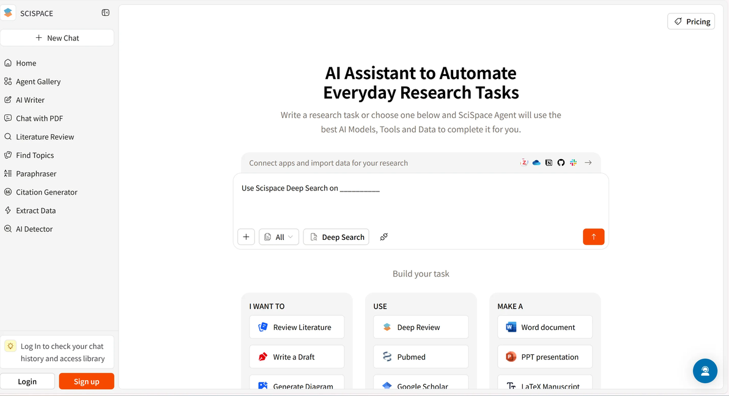Image resolution: width=729 pixels, height=396 pixels.
Task: Click the arrow to view more connected apps
Action: click(588, 162)
